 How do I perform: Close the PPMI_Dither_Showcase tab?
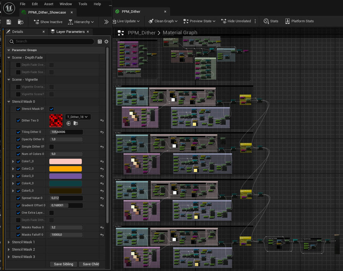[71, 13]
